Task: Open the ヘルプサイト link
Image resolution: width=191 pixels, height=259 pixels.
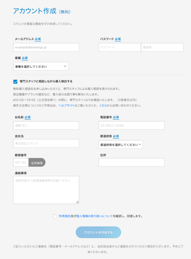Action: point(67,105)
